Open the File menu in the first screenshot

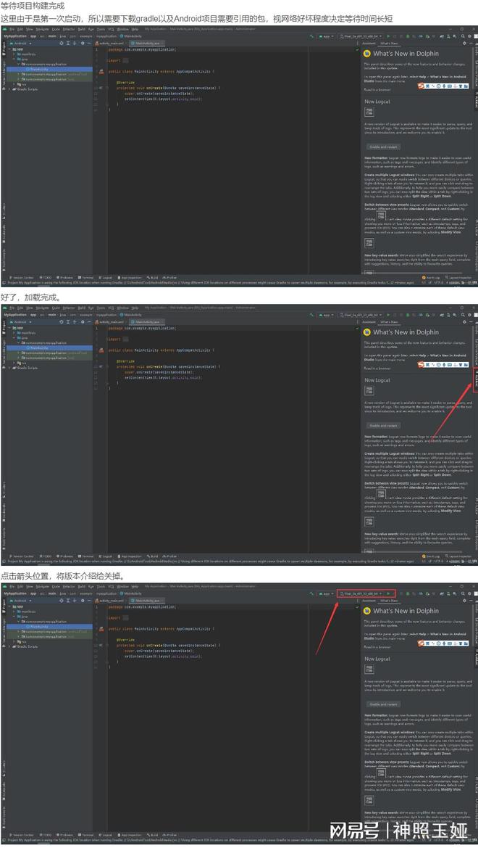12,29
